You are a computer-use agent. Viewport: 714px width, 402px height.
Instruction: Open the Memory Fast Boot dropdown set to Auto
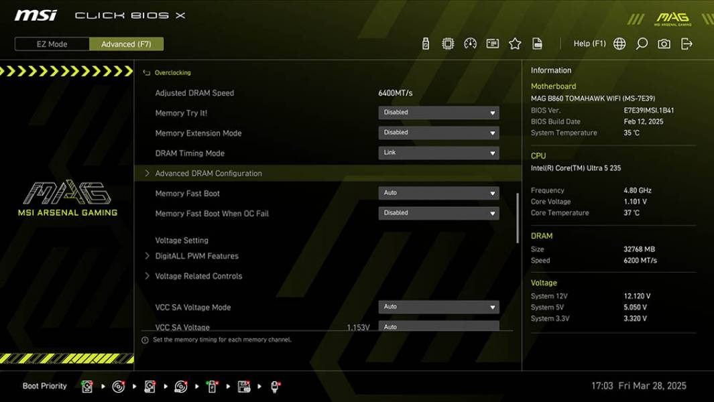[438, 193]
